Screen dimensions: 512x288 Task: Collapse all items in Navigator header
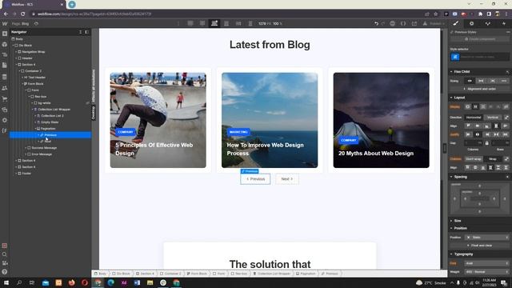(80, 32)
